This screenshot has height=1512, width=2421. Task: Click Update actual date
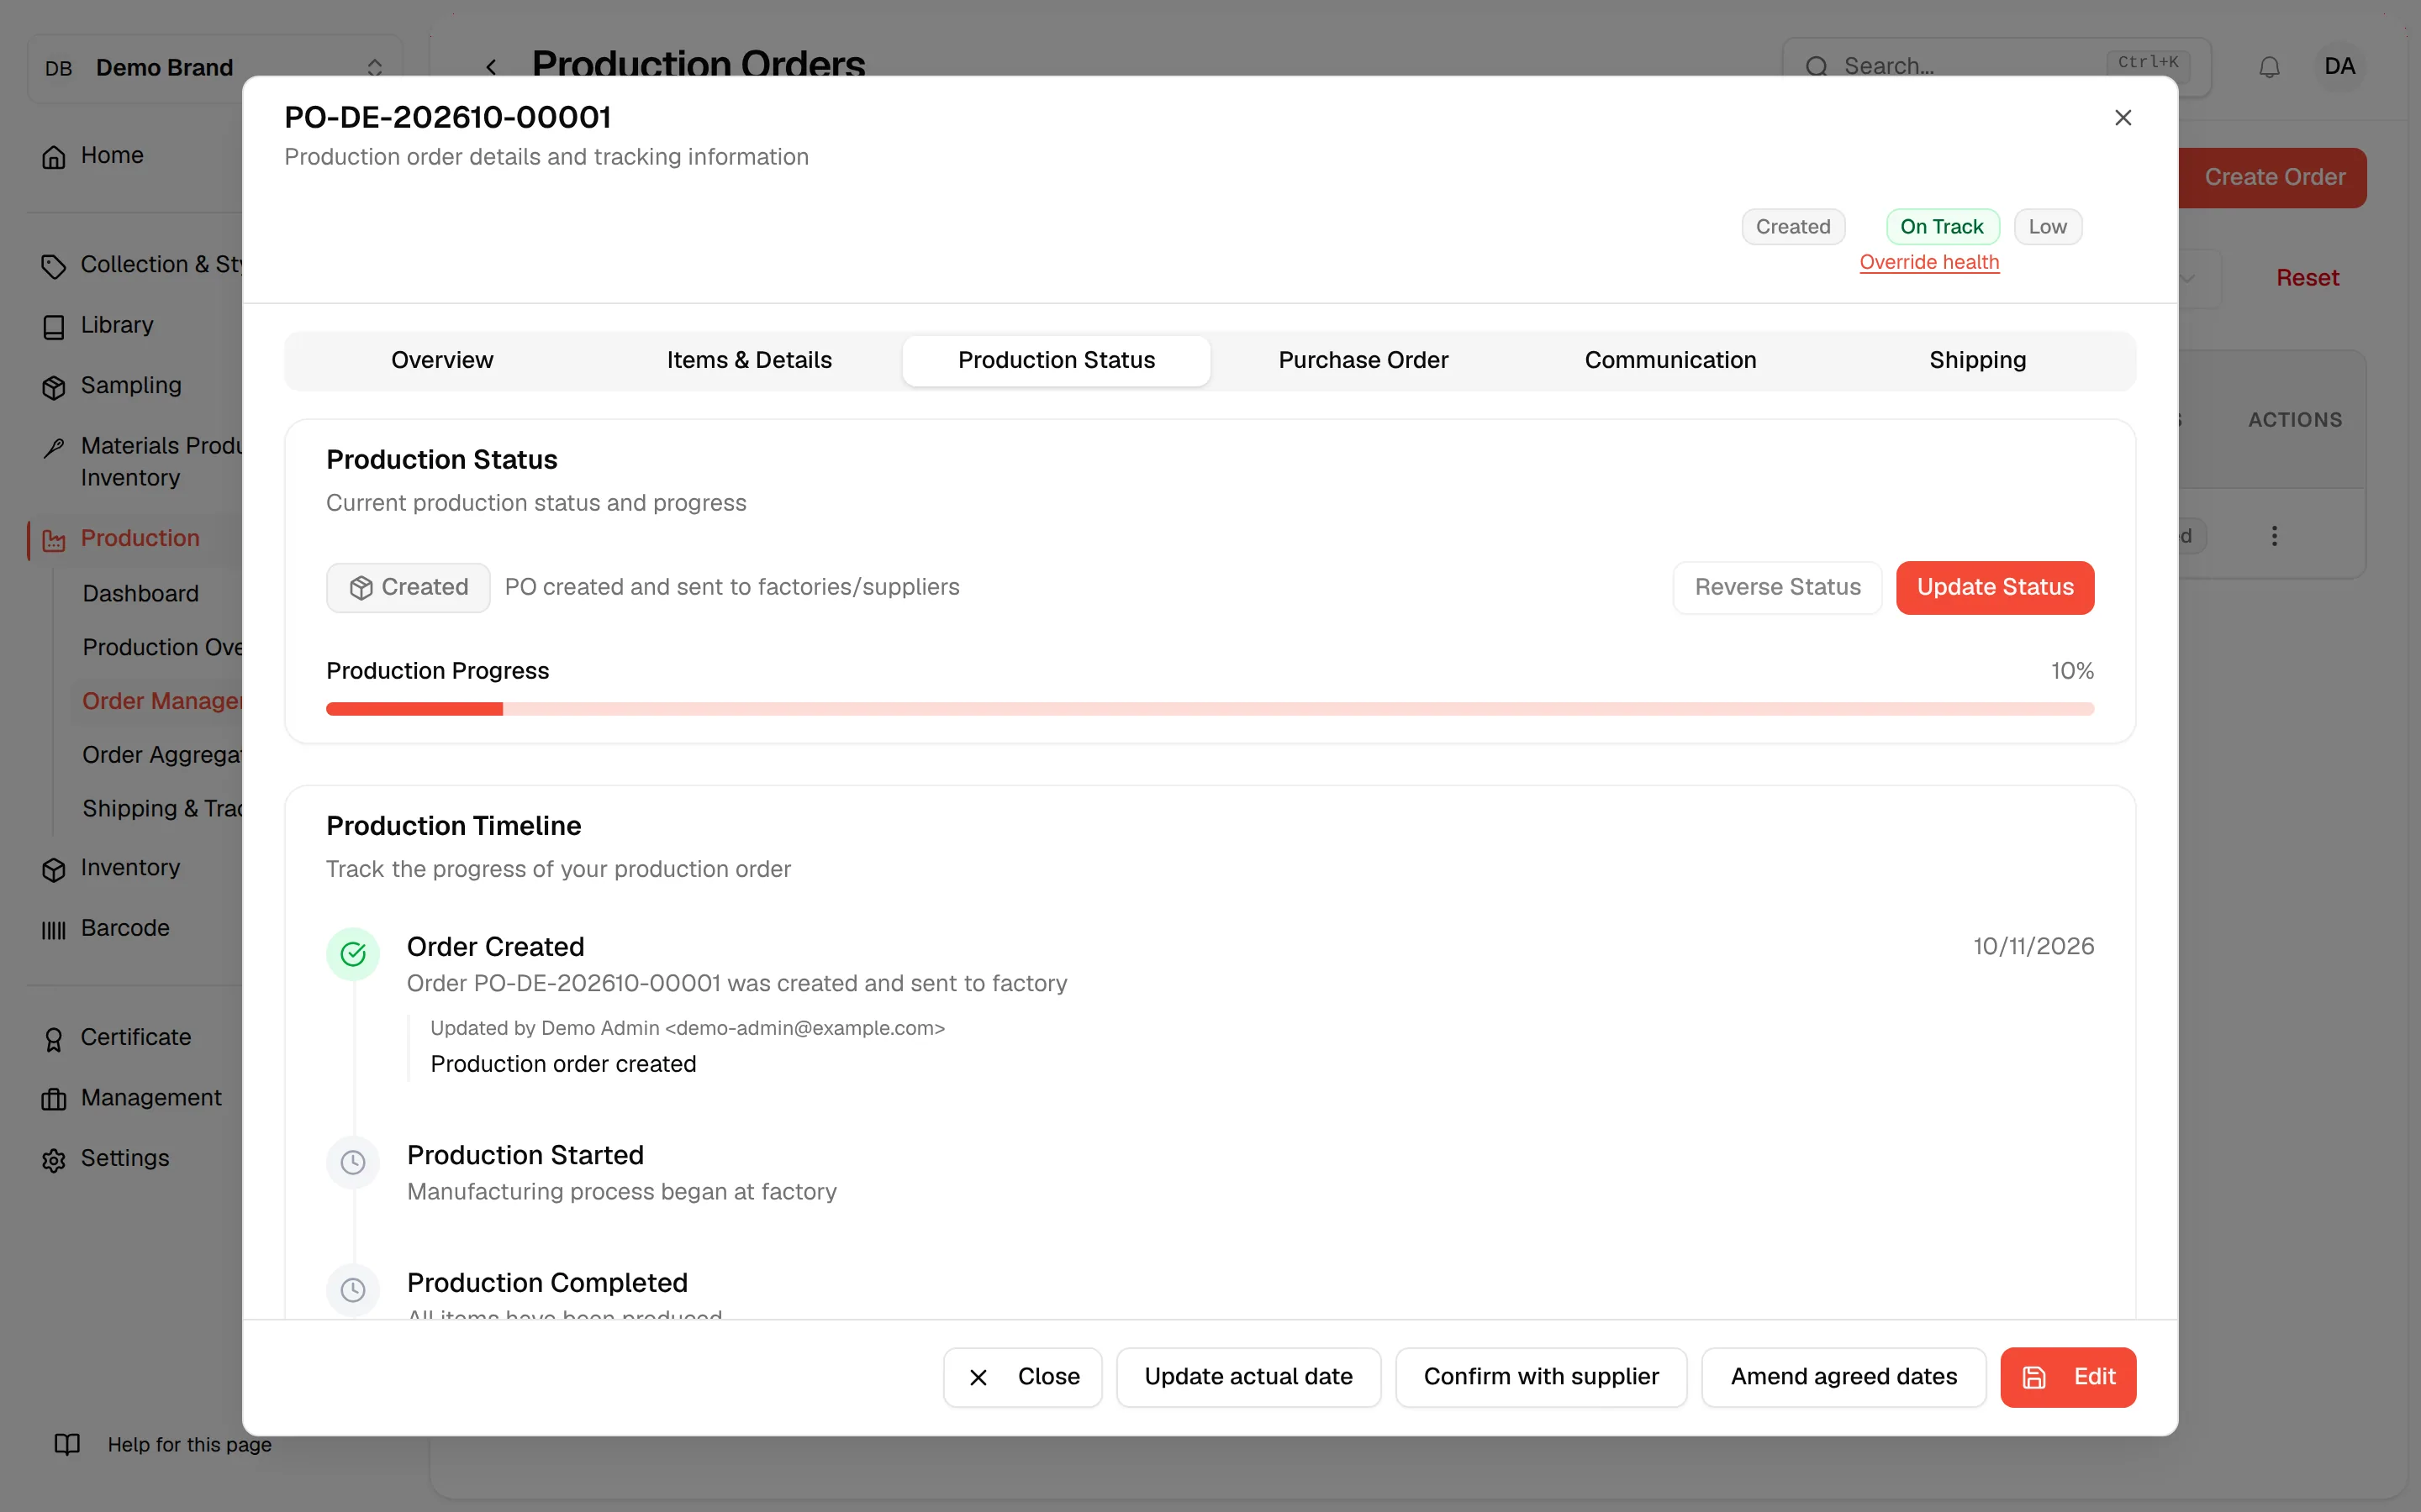coord(1248,1377)
